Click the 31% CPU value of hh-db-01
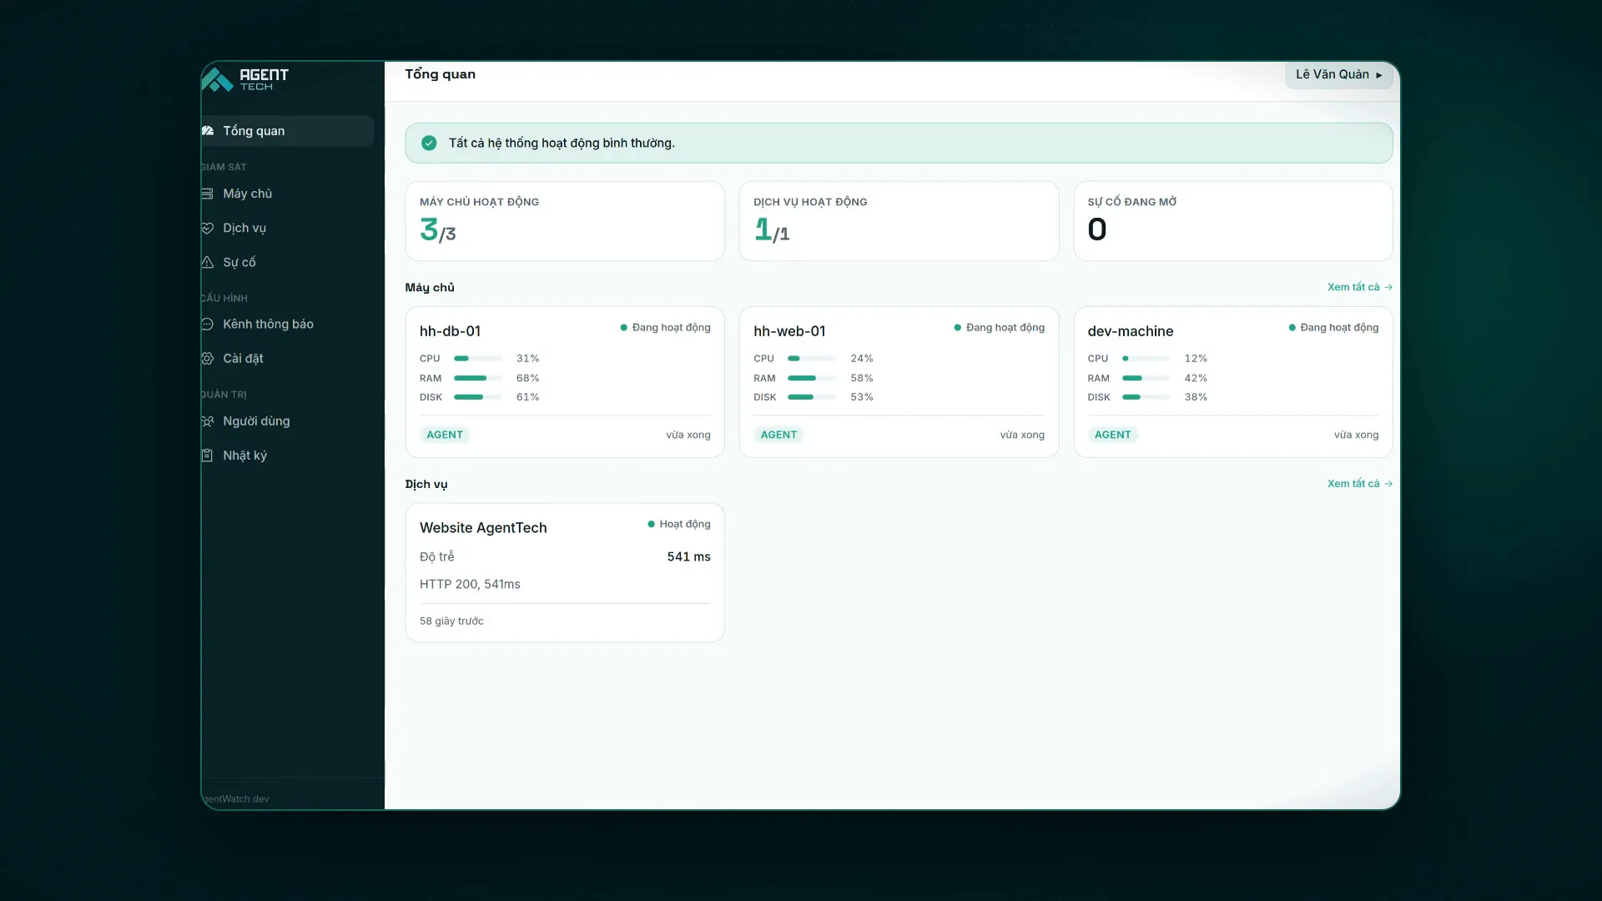Viewport: 1602px width, 901px height. (527, 359)
